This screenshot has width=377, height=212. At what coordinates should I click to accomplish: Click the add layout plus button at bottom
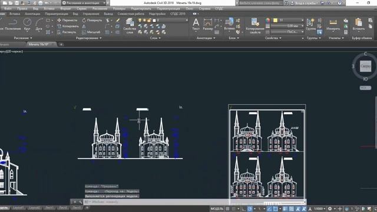point(87,208)
